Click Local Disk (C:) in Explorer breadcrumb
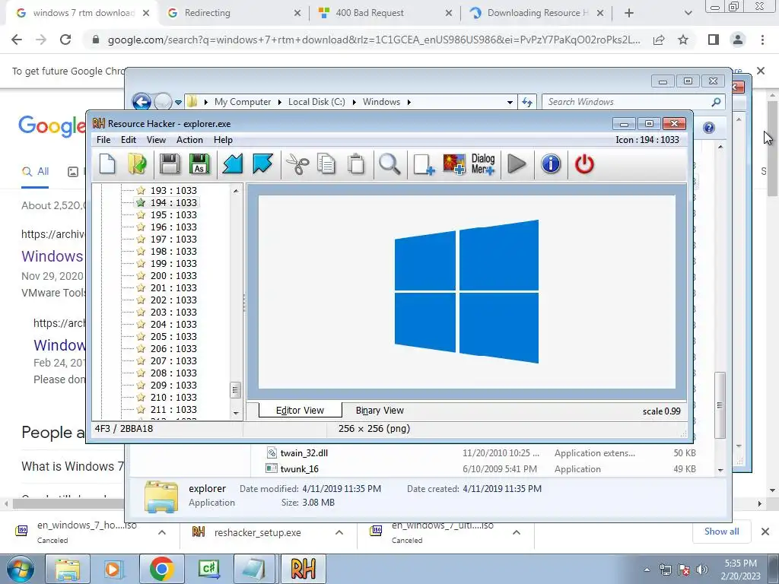Screen dimensions: 779x584 tap(316, 102)
